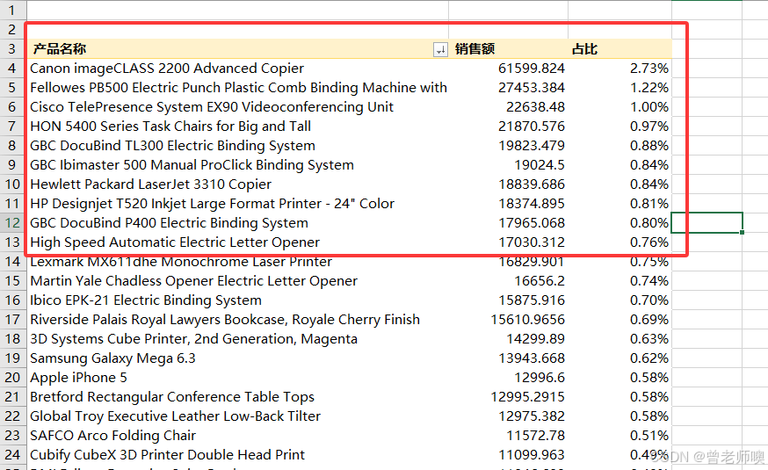Screen dimensions: 768x470
Task: Click the percentage cell 0.69%
Action: [x=619, y=320]
